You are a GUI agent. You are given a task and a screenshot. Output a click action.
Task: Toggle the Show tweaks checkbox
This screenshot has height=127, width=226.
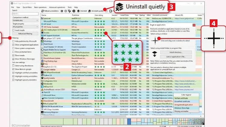13,56
